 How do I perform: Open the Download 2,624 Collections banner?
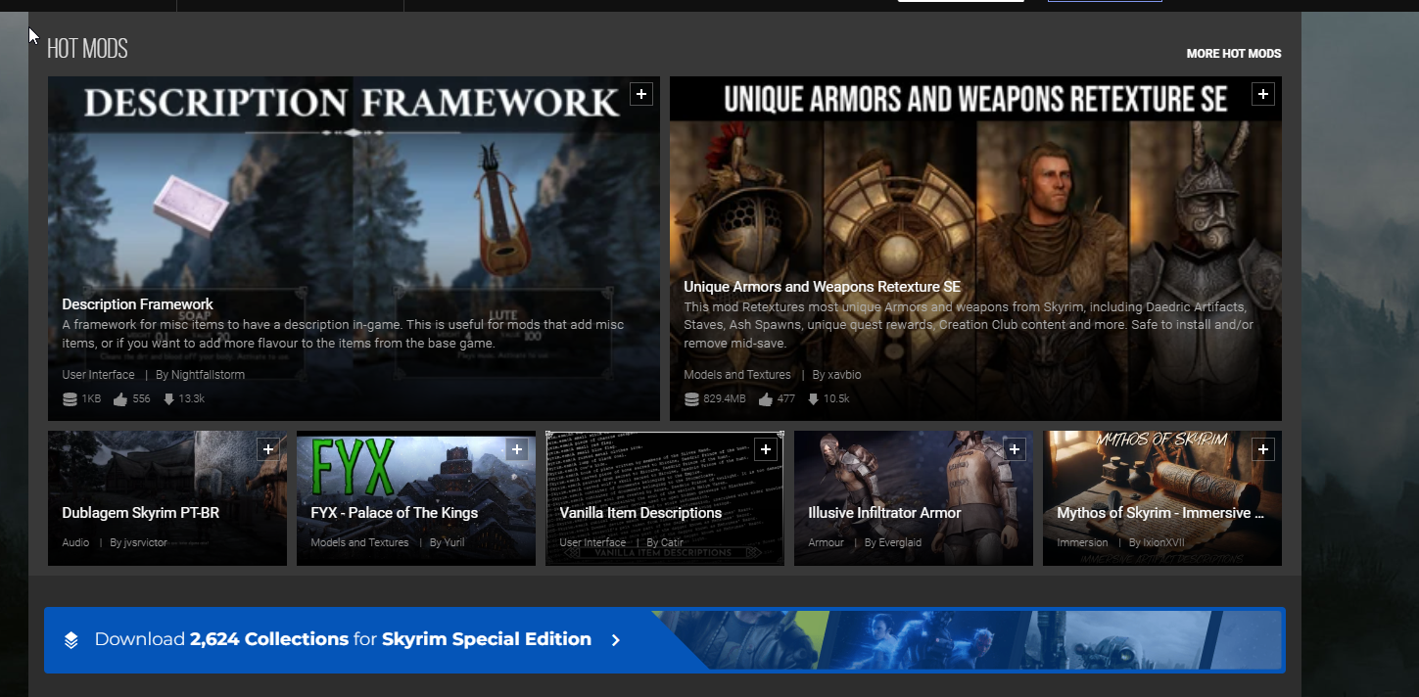click(x=343, y=639)
